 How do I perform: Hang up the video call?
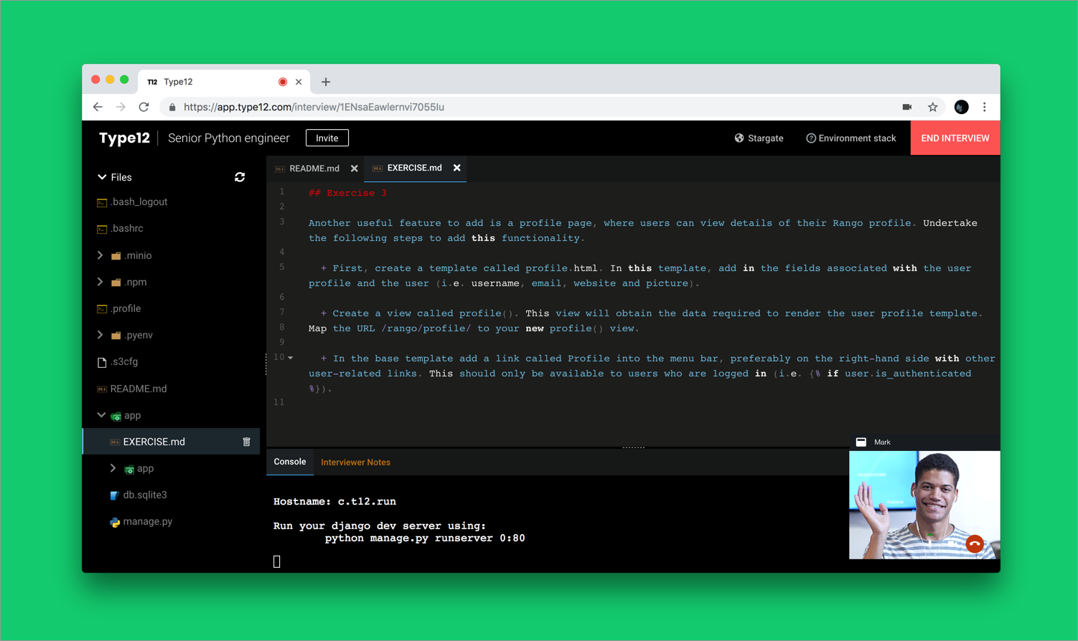point(974,543)
